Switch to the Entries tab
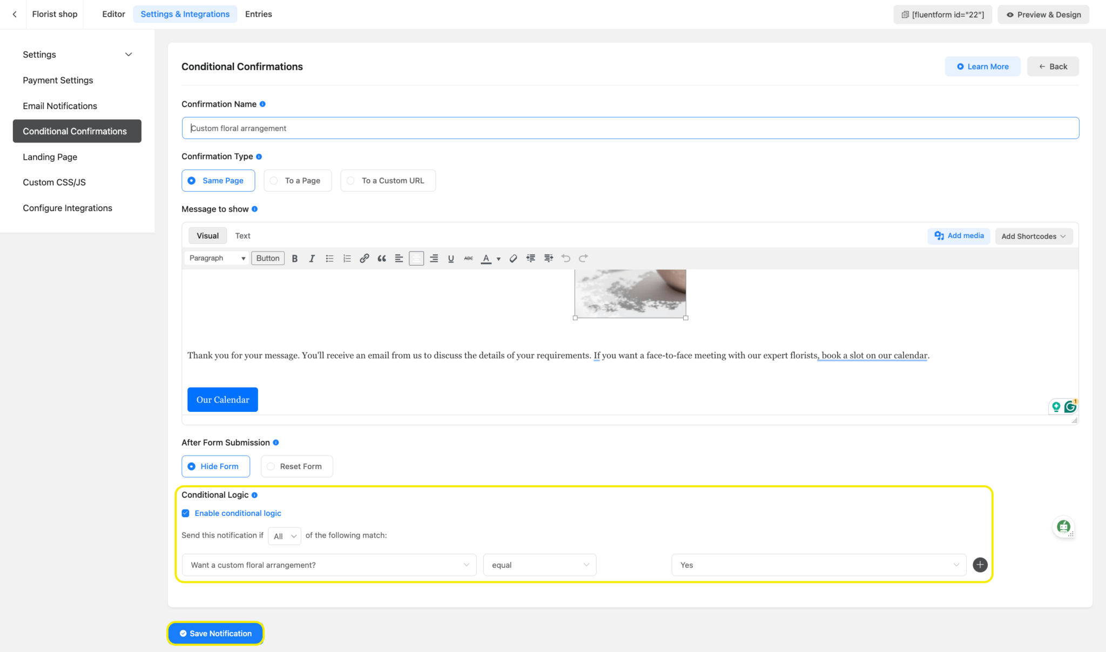This screenshot has height=652, width=1106. (x=258, y=14)
